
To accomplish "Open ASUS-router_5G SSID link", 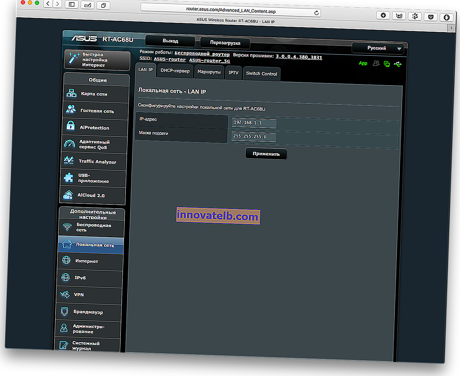I will tap(209, 60).
